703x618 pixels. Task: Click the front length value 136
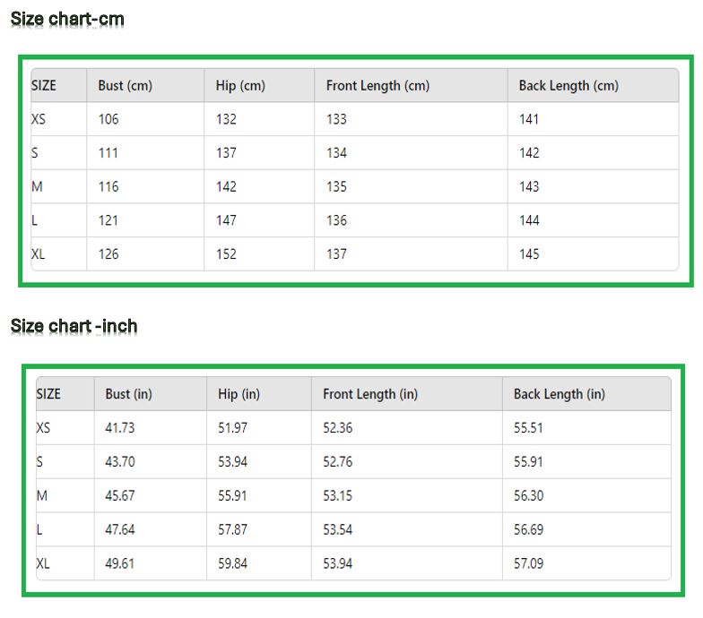point(336,220)
